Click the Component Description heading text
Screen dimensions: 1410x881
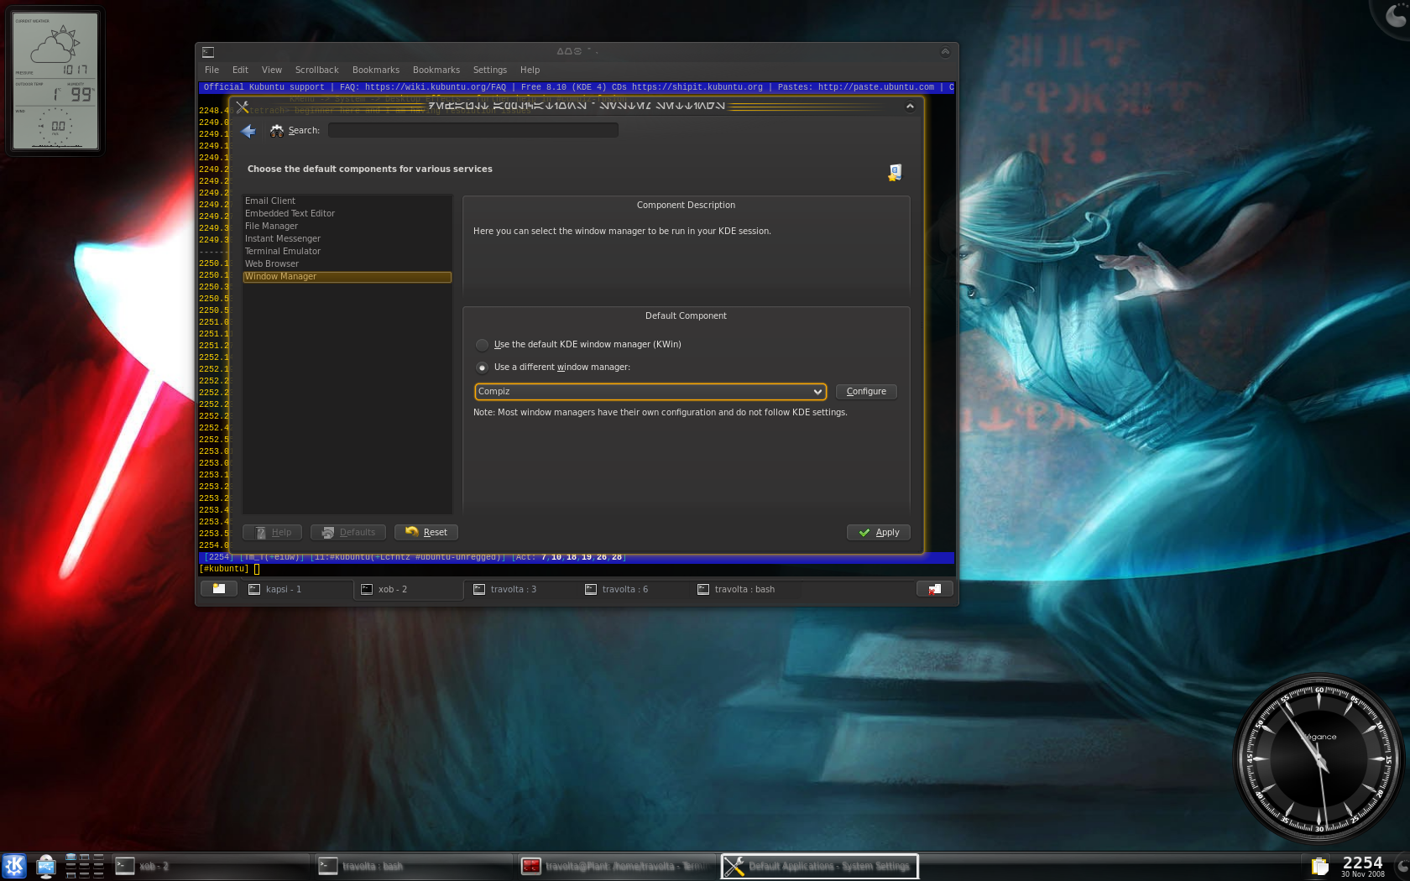(686, 206)
